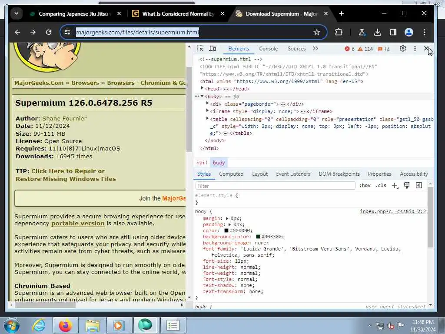Open the Downloads icon
The image size is (445, 334).
378,32
